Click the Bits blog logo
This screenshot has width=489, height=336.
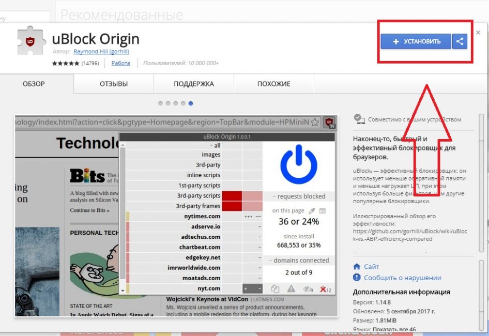(87, 176)
